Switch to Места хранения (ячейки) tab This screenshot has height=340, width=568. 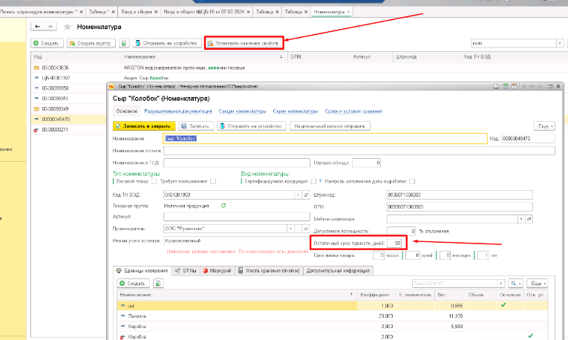pyautogui.click(x=269, y=271)
